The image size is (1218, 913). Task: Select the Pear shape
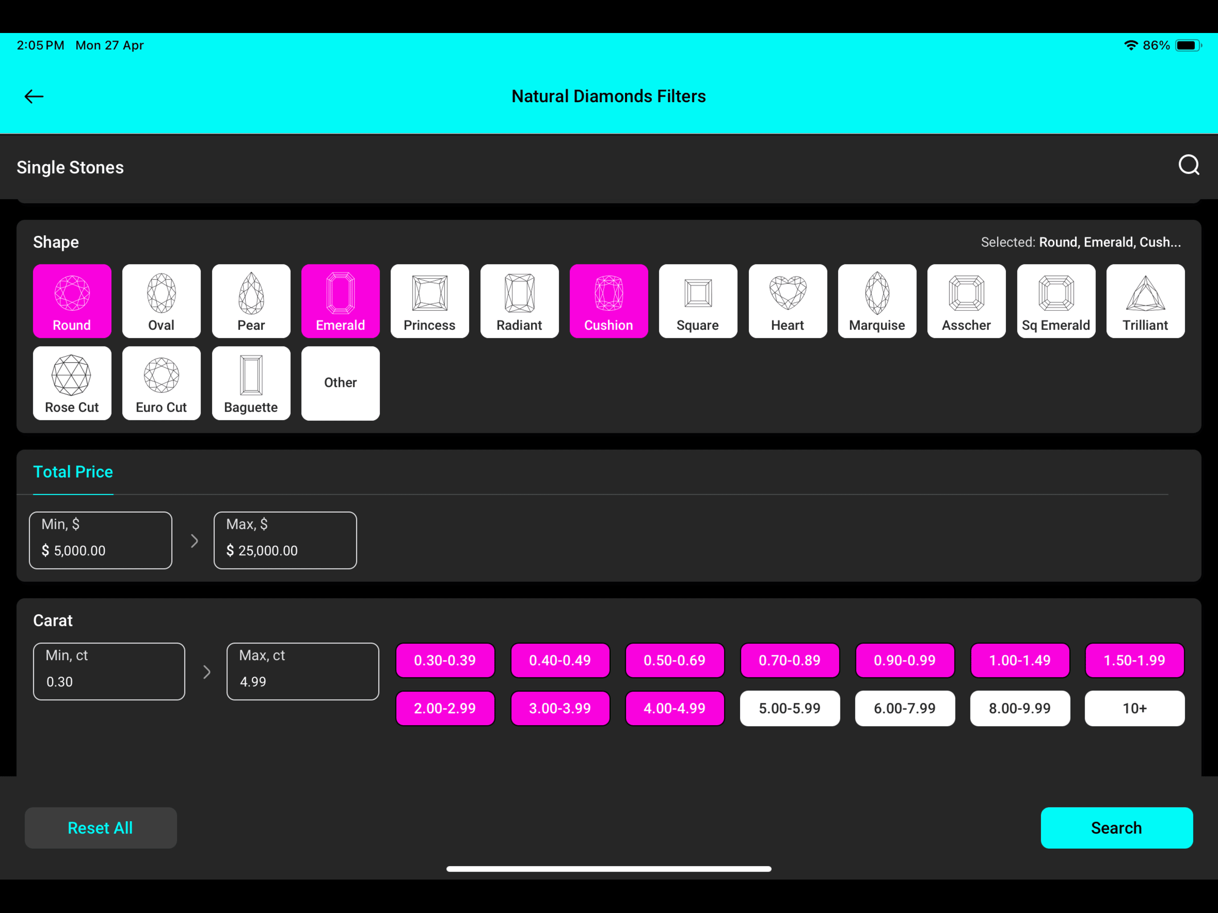(x=251, y=300)
